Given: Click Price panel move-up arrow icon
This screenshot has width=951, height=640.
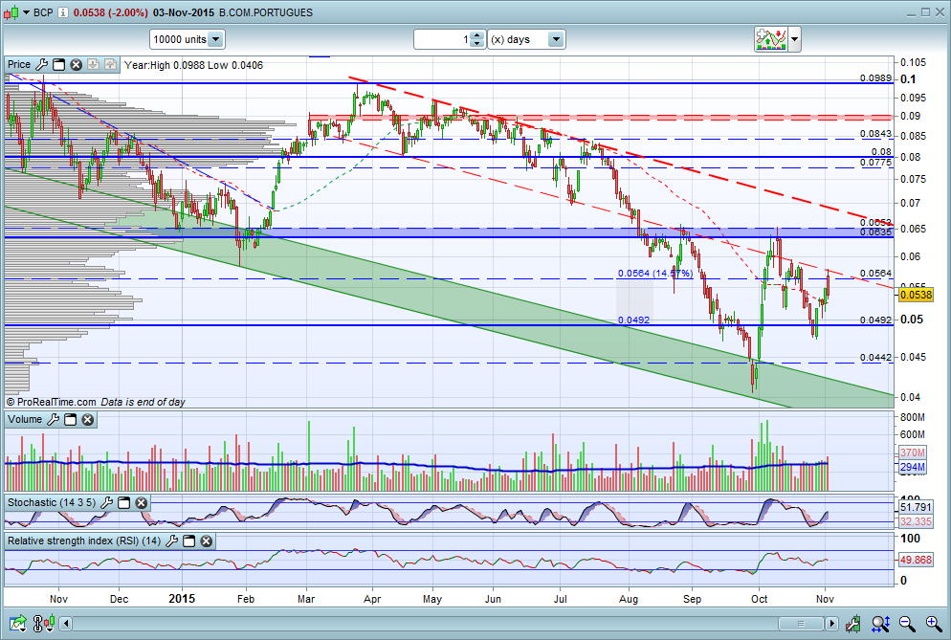Looking at the screenshot, I should pos(110,64).
